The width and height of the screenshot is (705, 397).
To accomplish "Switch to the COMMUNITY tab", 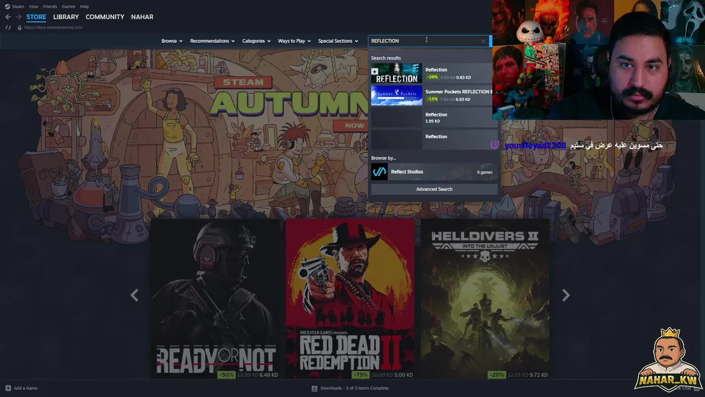I will tap(105, 17).
